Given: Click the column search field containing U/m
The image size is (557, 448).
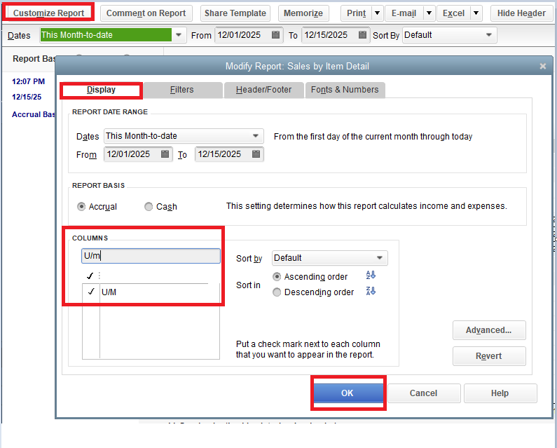Looking at the screenshot, I should 151,256.
